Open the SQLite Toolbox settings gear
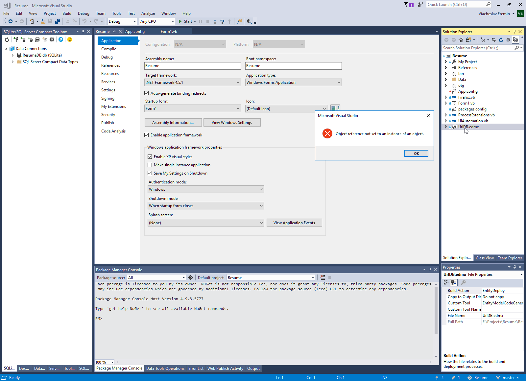The image size is (526, 381). point(52,39)
